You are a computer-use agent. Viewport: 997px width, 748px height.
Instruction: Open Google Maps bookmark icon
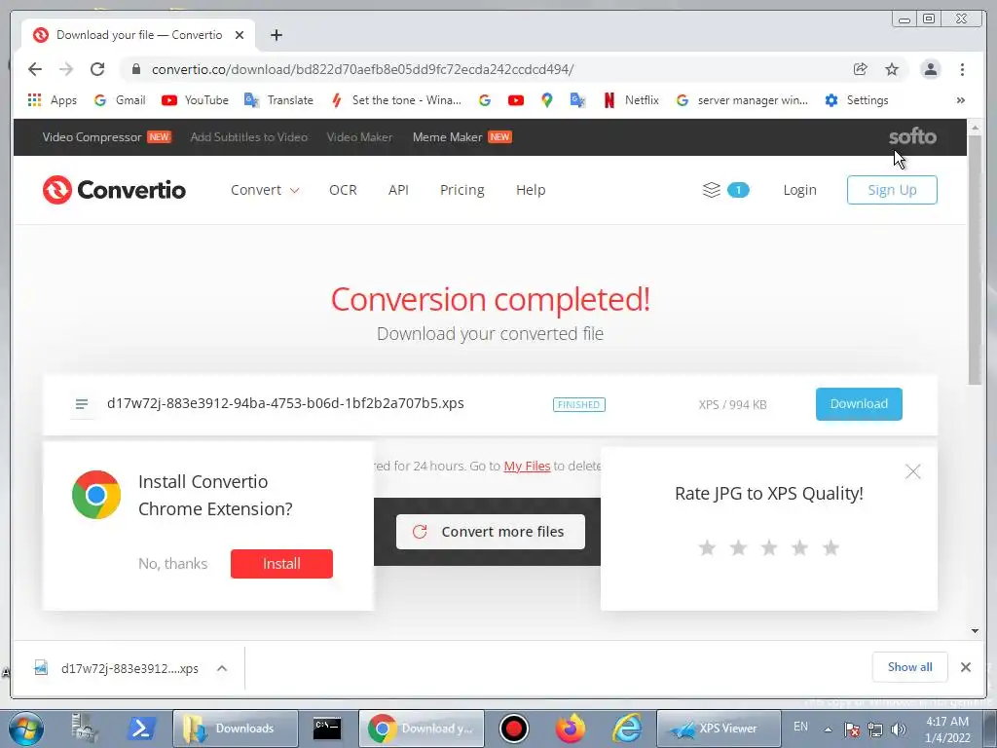(547, 100)
